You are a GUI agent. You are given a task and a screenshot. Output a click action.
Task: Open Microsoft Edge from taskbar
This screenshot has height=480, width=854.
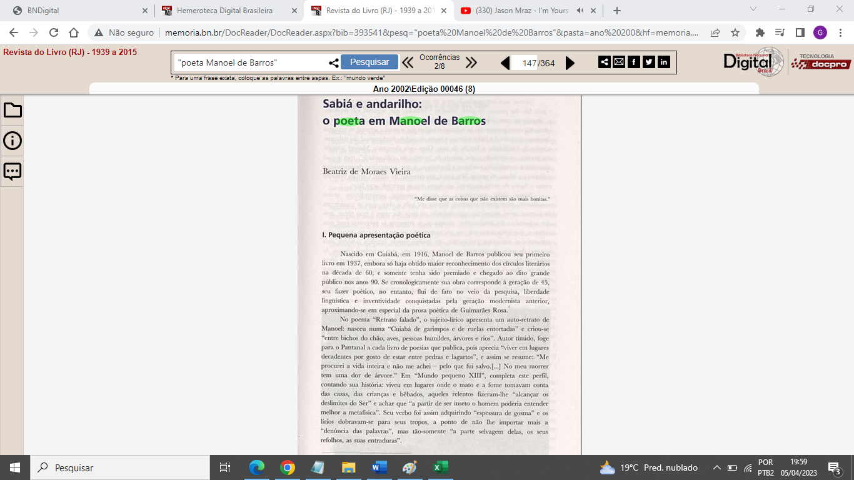257,467
